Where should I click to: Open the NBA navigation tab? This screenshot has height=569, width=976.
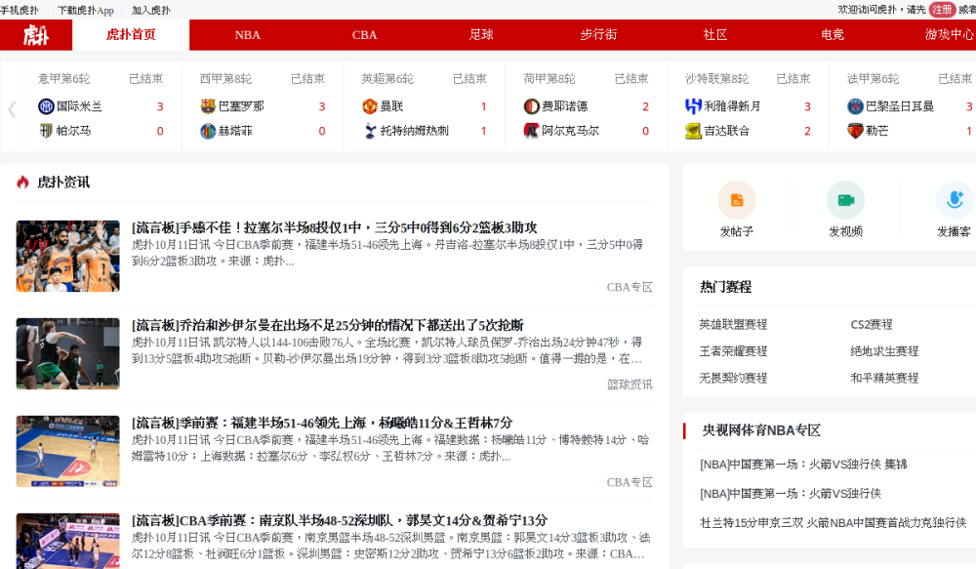pos(248,35)
